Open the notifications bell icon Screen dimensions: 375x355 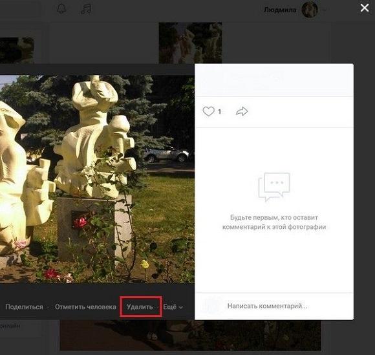coord(61,9)
